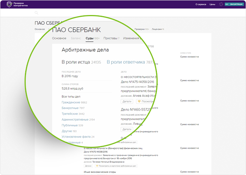
Task: Open the Цены menu item
Action: [x=212, y=4]
